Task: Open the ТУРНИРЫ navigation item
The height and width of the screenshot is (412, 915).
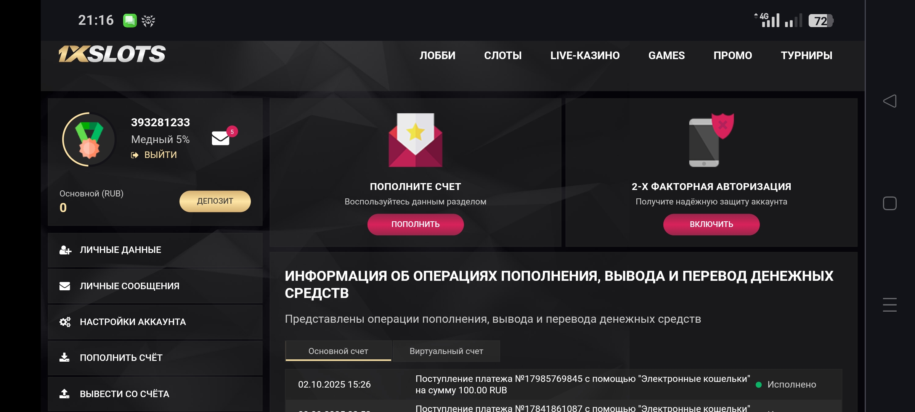Action: [806, 56]
